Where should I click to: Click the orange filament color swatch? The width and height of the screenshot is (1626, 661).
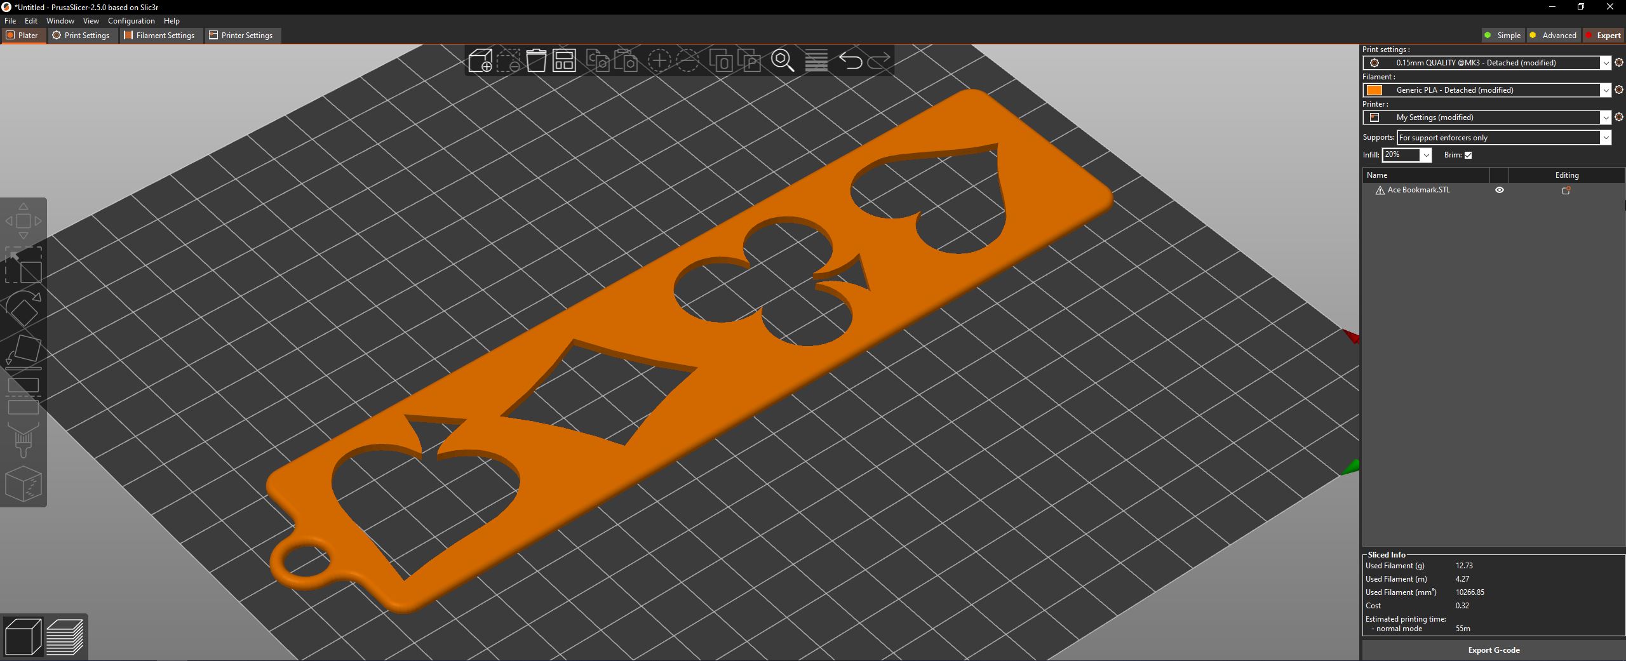1374,90
